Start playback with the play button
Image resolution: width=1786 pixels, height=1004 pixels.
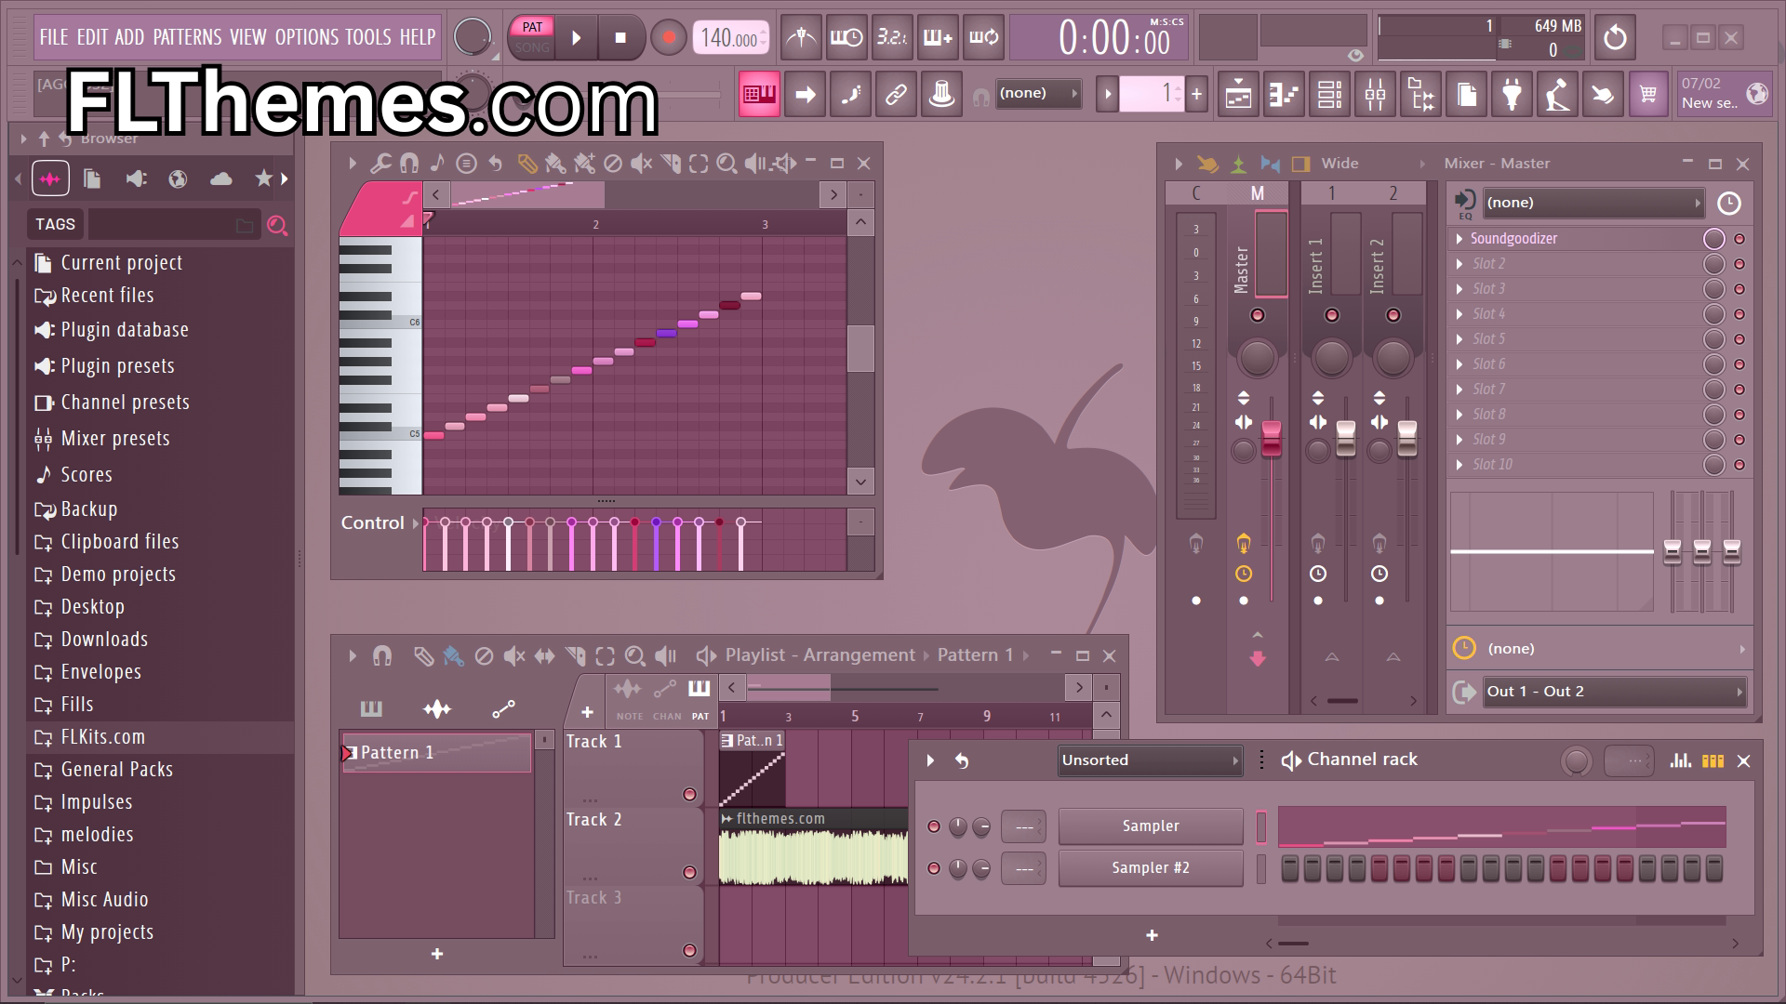576,38
